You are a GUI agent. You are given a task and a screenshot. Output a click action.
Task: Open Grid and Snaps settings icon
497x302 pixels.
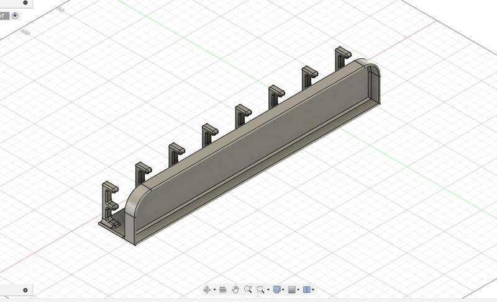(291, 290)
